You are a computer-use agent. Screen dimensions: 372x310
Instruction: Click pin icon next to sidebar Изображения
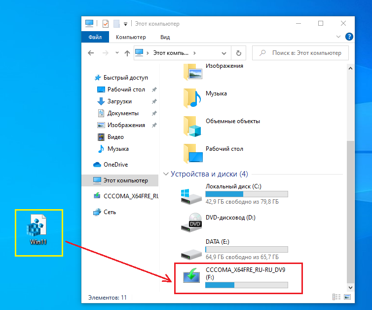pos(154,125)
